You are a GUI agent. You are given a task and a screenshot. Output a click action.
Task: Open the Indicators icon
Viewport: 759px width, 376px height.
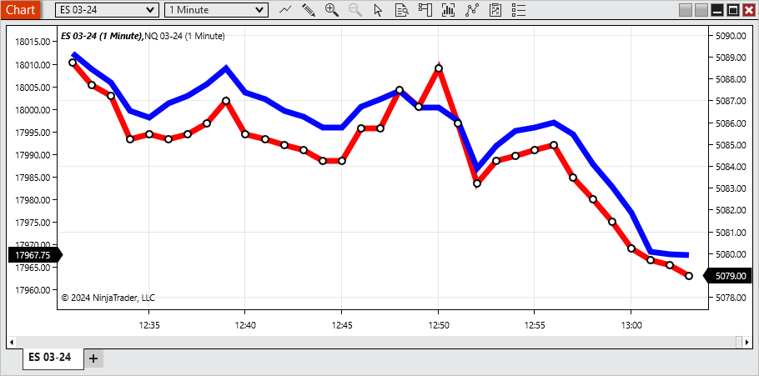click(472, 10)
